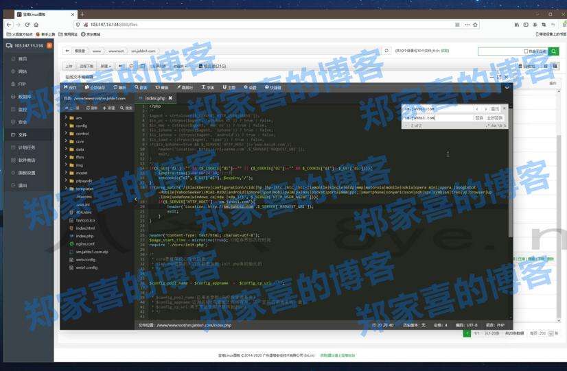
Task: Click Search in editor file tree toolbar
Action: coord(126,108)
